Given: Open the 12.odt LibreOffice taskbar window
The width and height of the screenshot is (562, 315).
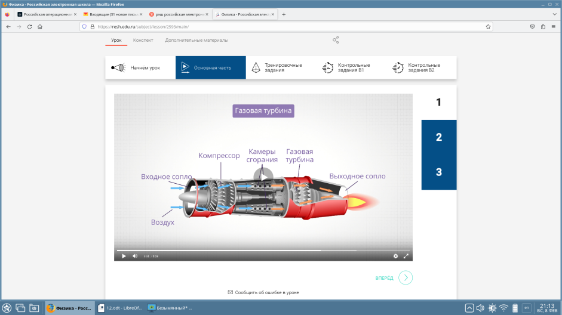Looking at the screenshot, I should (x=119, y=308).
